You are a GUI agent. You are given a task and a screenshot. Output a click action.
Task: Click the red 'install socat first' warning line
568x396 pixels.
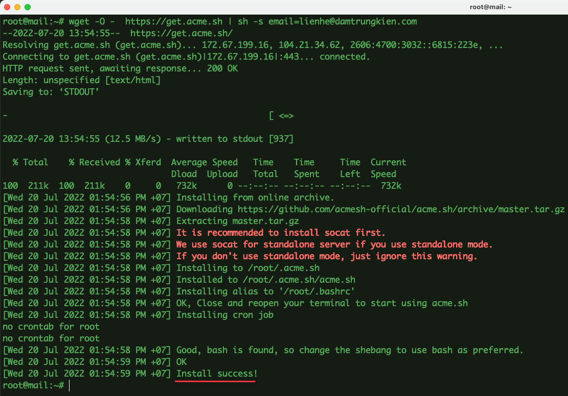pyautogui.click(x=281, y=233)
